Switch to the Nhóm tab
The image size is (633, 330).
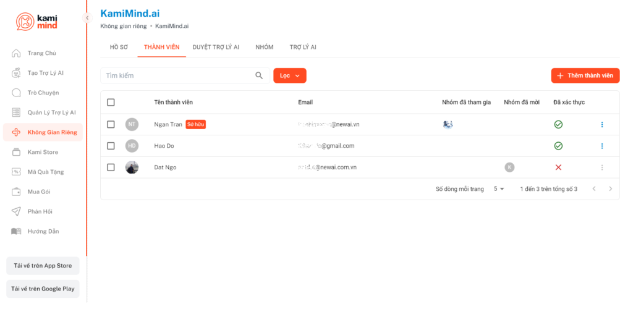265,47
